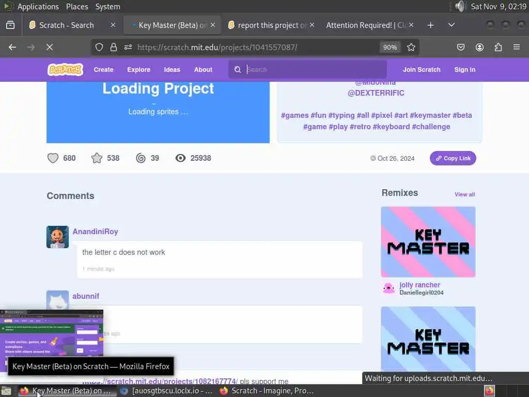Click the clock showing Sat Nov 9
The width and height of the screenshot is (529, 397).
(499, 6)
